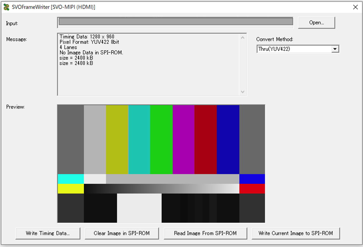363x247 pixels.
Task: Click the Open... button
Action: (316, 23)
